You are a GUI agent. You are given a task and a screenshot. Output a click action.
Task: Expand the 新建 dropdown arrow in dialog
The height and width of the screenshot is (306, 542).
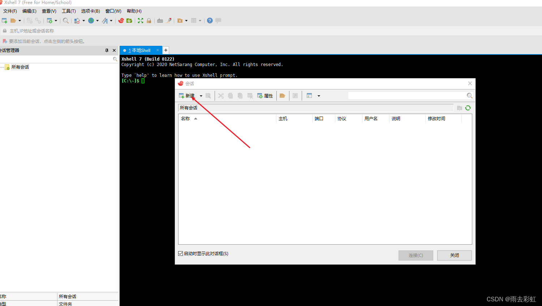coord(201,96)
